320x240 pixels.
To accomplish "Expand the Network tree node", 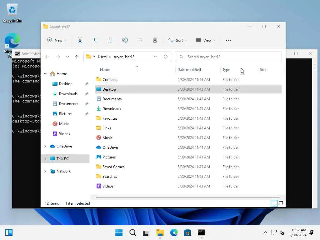I will 45,171.
